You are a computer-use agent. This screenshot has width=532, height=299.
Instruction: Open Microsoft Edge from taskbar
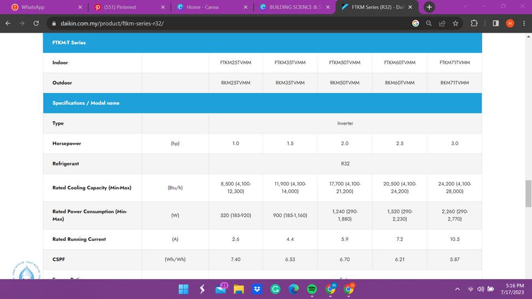tap(294, 289)
